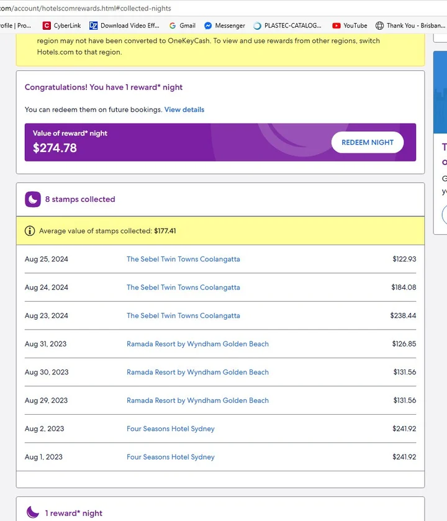447x521 pixels.
Task: Click the REDEEM NIGHT button
Action: pos(368,142)
